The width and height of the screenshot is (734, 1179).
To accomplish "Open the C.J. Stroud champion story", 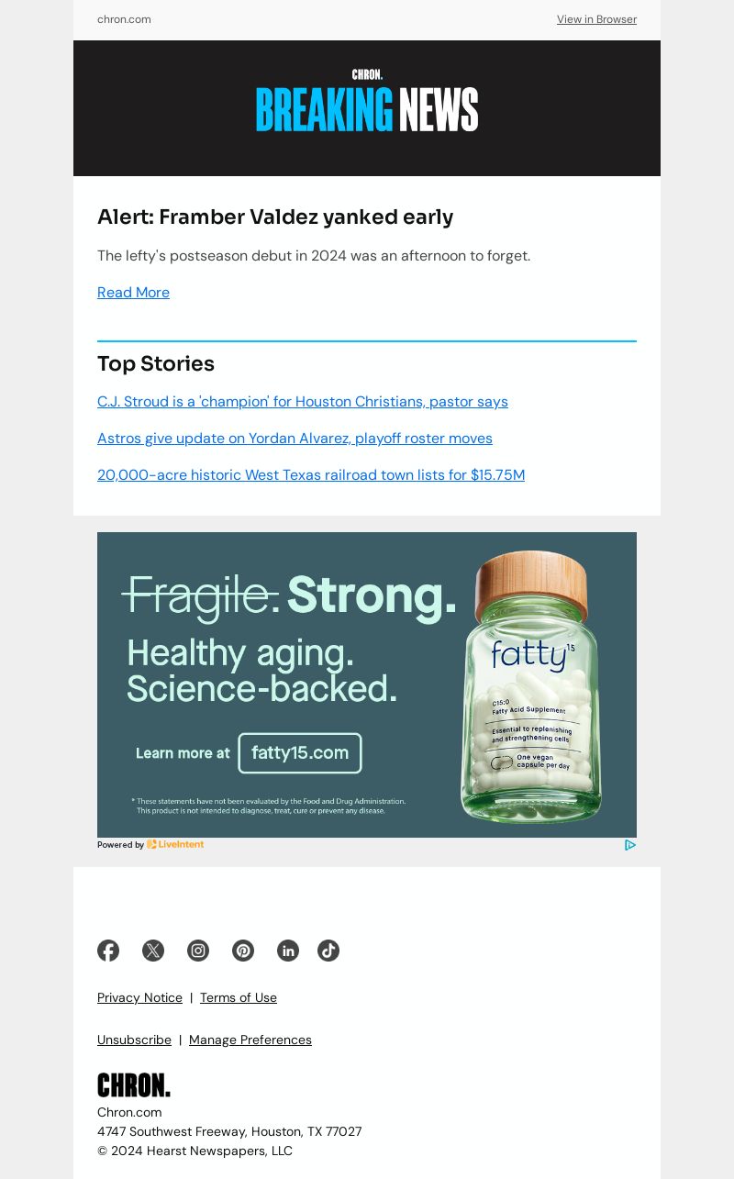I will (303, 402).
